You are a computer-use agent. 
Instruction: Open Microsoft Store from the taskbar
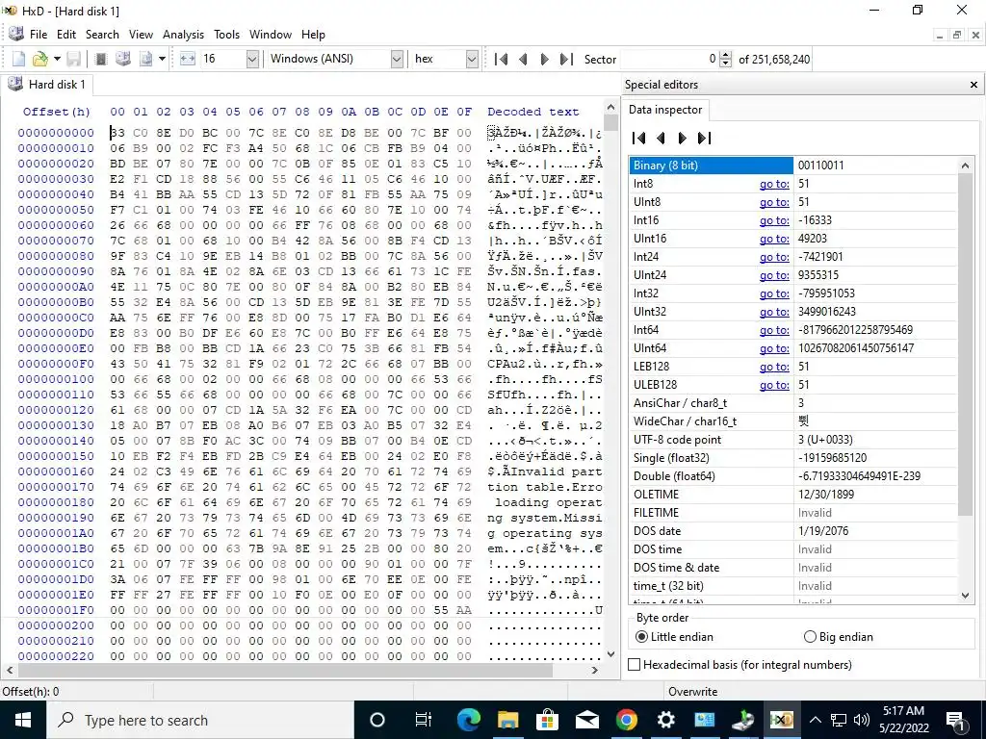(x=548, y=720)
